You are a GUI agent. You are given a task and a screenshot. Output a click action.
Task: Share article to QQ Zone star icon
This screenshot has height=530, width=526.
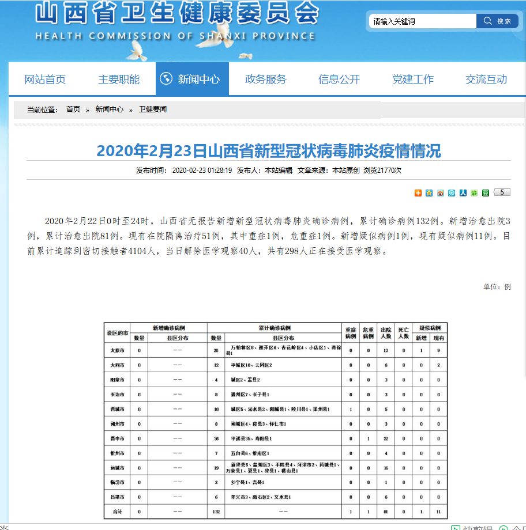pos(429,193)
